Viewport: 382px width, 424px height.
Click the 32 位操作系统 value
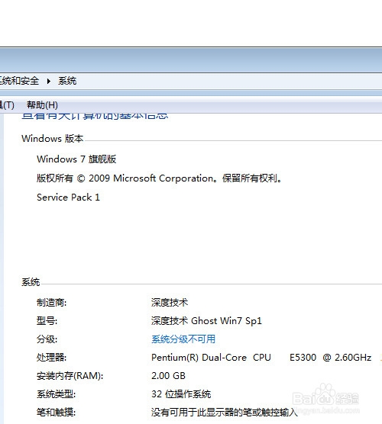click(x=181, y=394)
